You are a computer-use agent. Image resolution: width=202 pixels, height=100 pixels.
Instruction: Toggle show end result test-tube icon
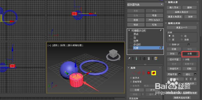[x=136, y=58]
